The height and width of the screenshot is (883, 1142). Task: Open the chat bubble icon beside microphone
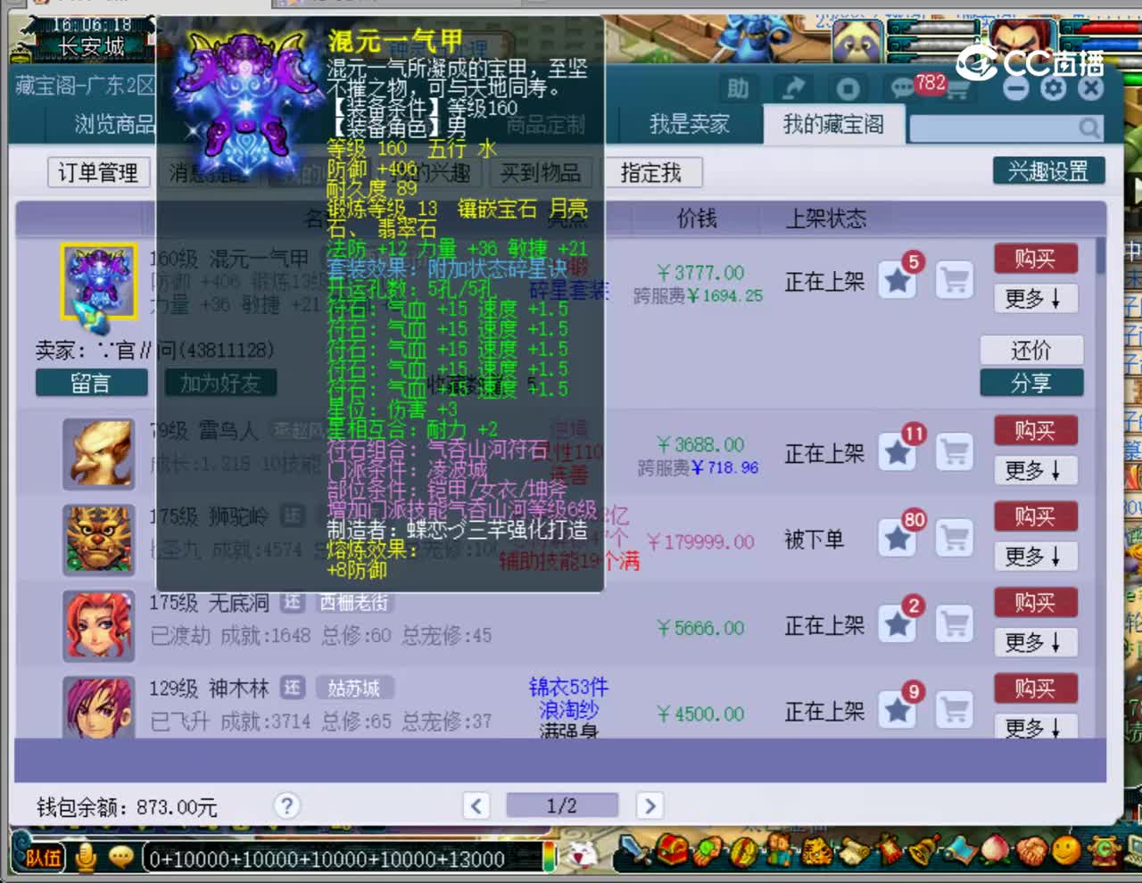point(120,858)
